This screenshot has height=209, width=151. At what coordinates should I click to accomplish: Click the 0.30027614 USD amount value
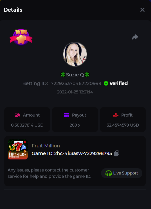coord(27,125)
